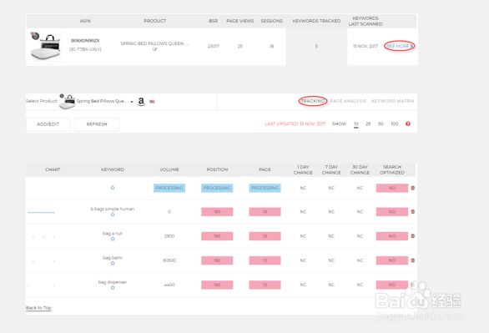The height and width of the screenshot is (333, 489).
Task: Show 10 rows per page
Action: [355, 124]
